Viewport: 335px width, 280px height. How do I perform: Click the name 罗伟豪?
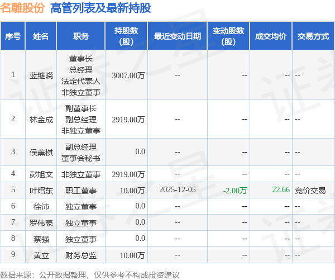(x=41, y=223)
